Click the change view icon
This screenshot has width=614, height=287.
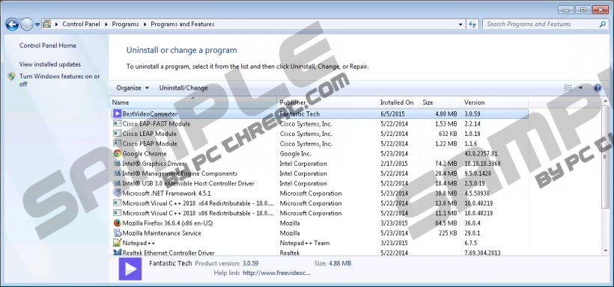click(568, 88)
